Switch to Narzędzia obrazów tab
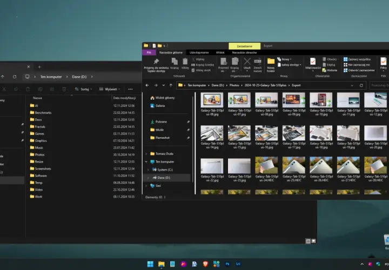Image resolution: width=389 pixels, height=270 pixels. (244, 52)
